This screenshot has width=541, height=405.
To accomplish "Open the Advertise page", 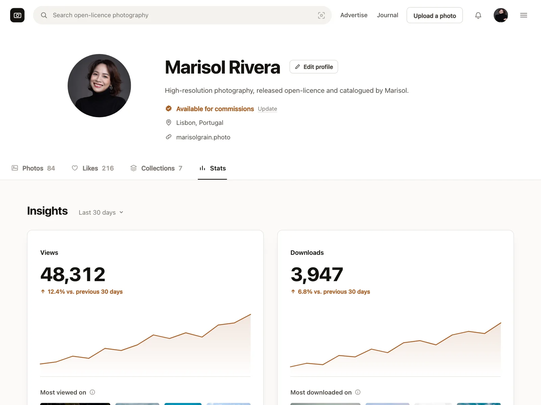I will tap(354, 15).
